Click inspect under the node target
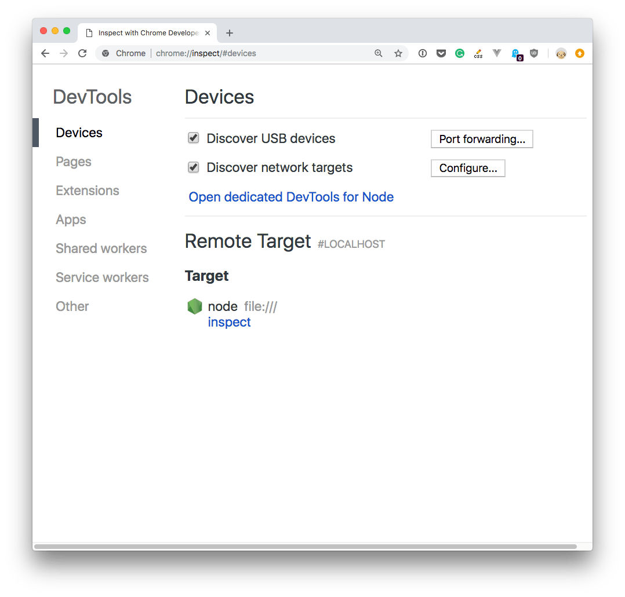Image resolution: width=625 pixels, height=597 pixels. click(229, 322)
